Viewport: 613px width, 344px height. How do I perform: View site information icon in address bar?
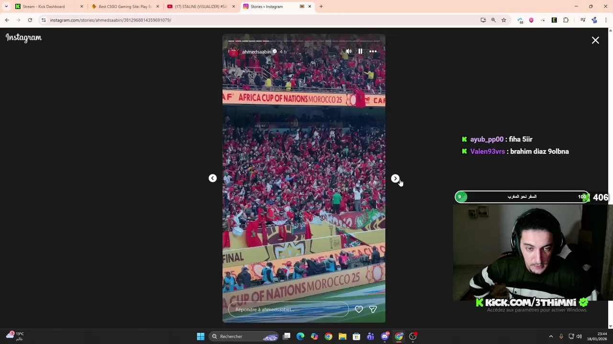44,20
